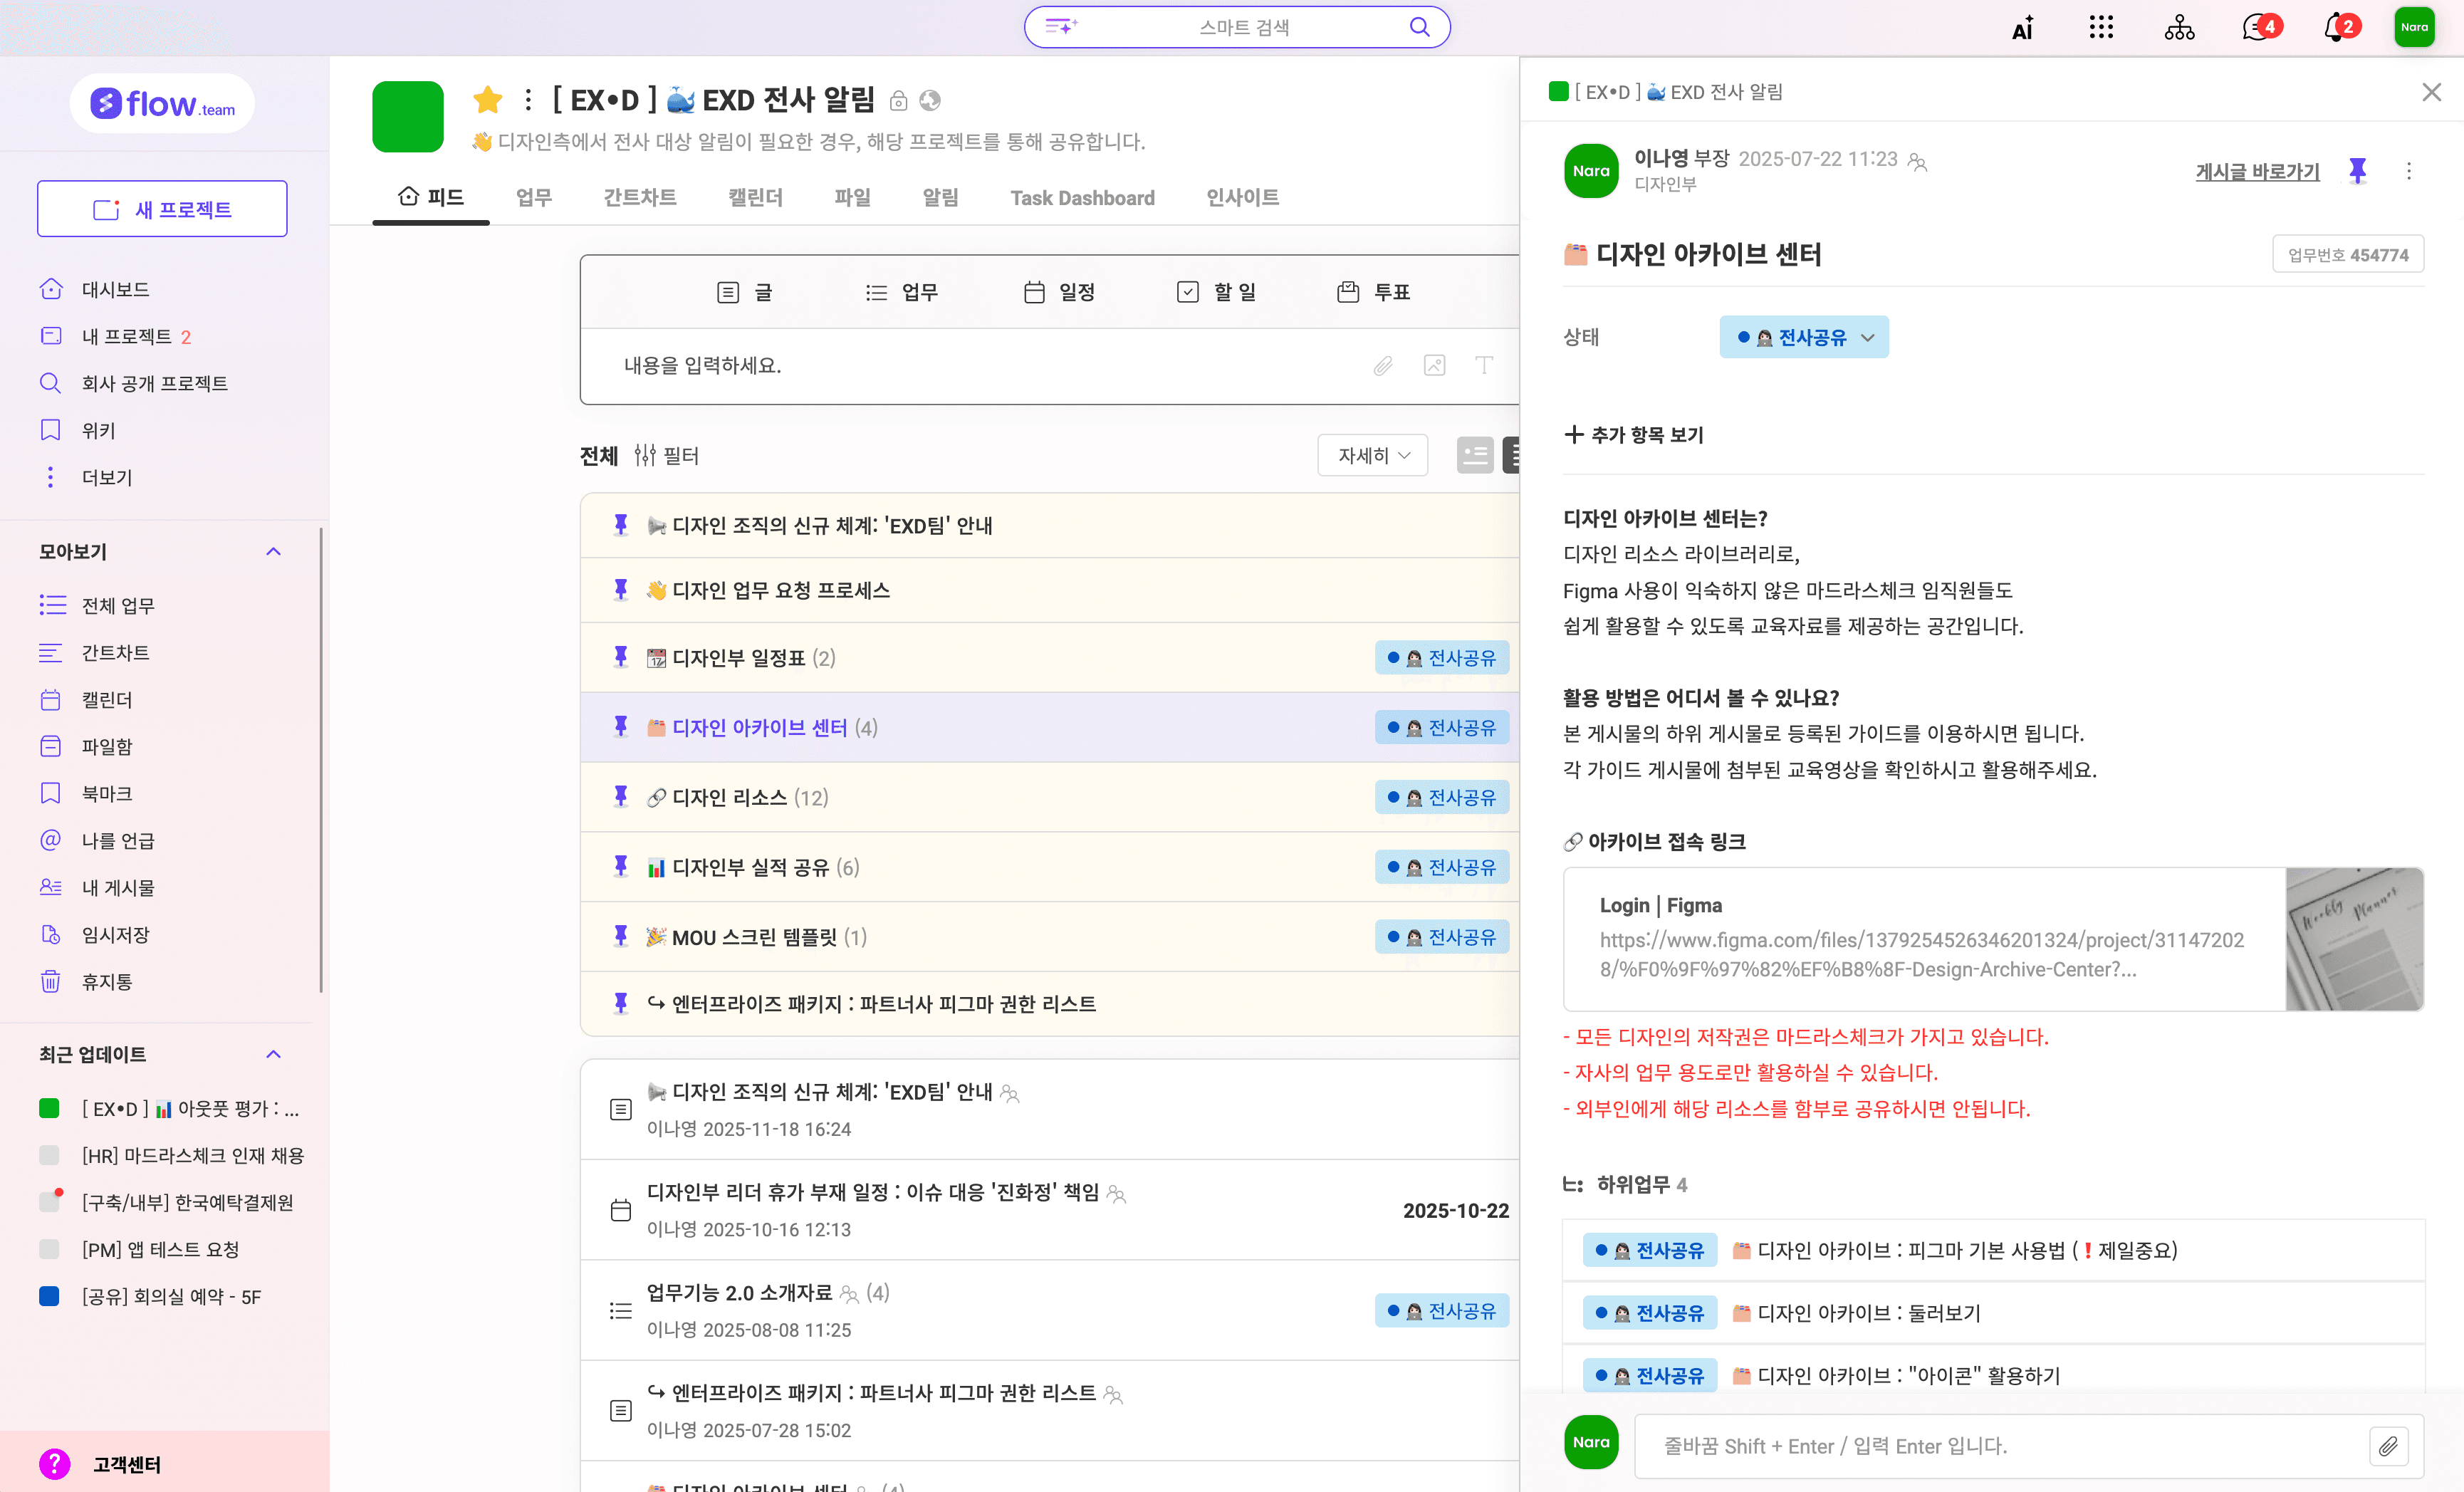Switch to the 간트차트 tab
The width and height of the screenshot is (2464, 1492).
coord(639,198)
